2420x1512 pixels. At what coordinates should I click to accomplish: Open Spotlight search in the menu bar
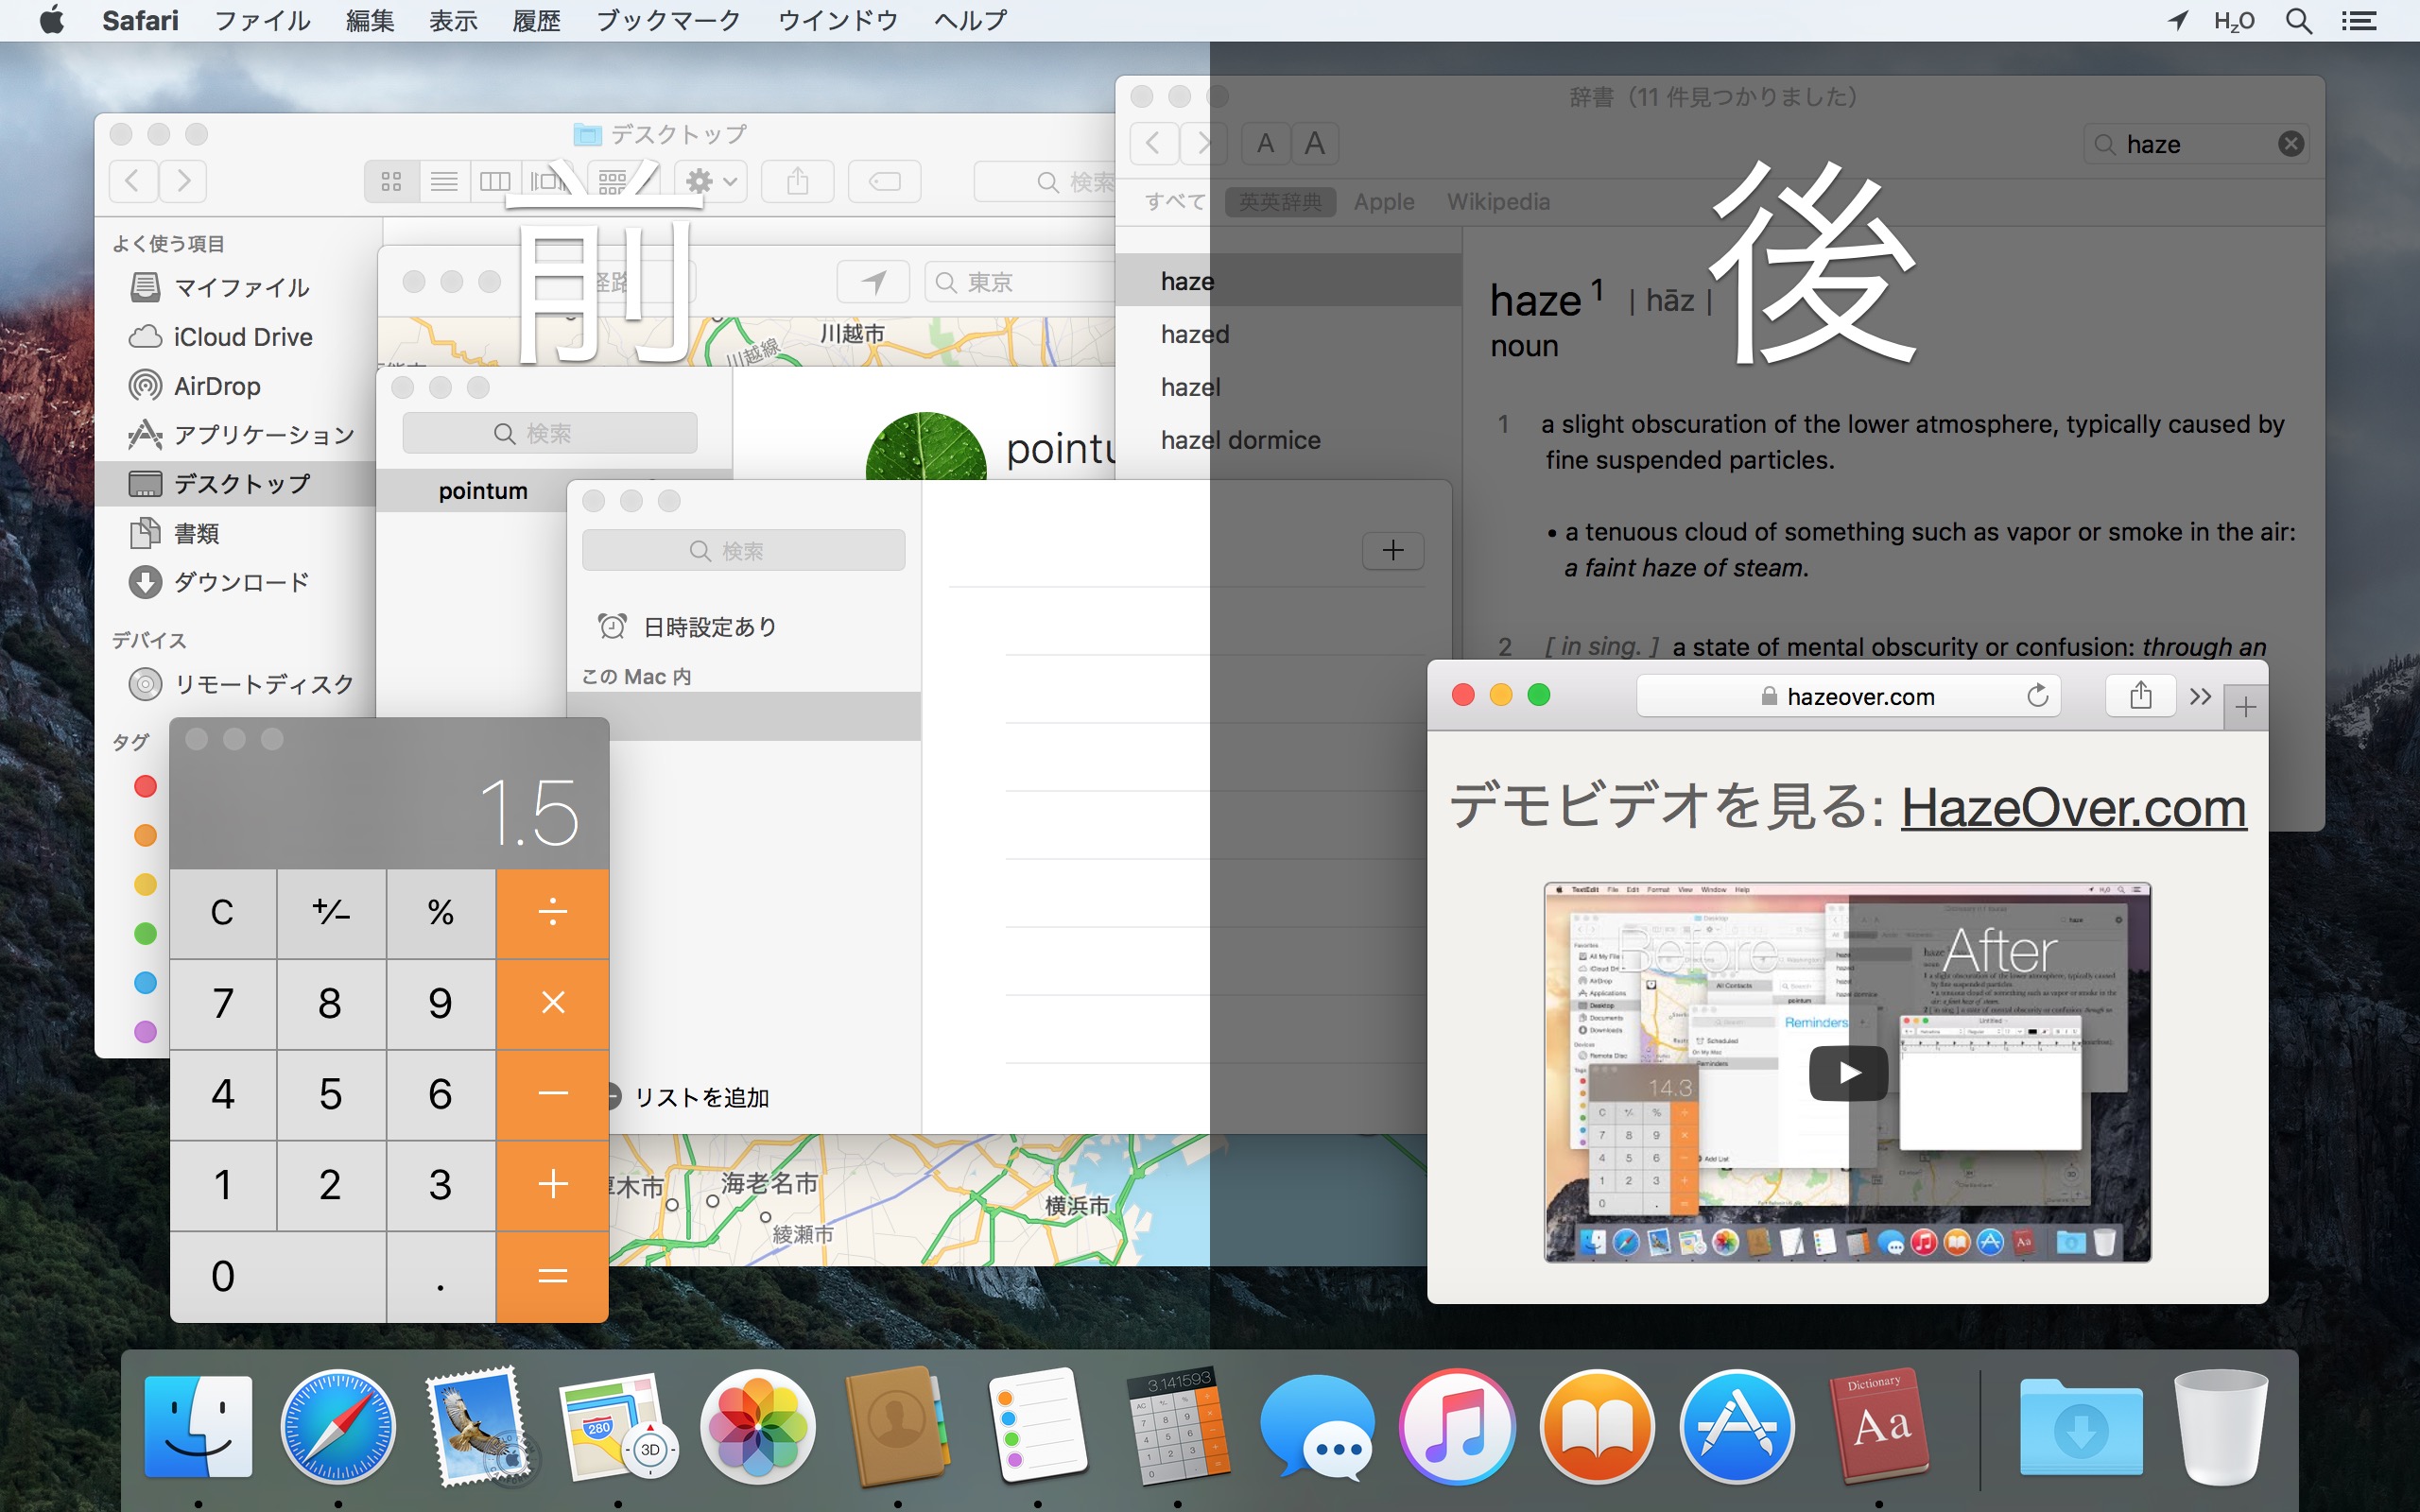click(x=2299, y=21)
